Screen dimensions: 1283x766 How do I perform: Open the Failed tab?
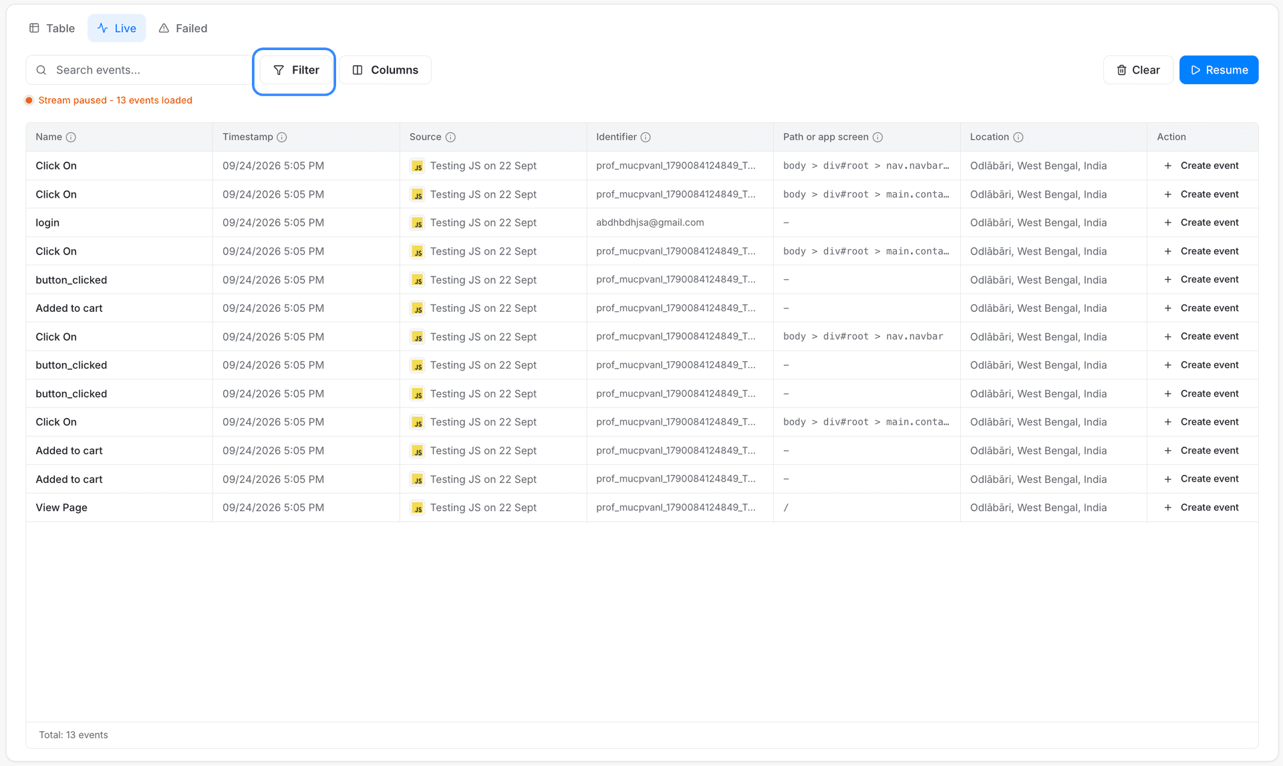pos(183,28)
